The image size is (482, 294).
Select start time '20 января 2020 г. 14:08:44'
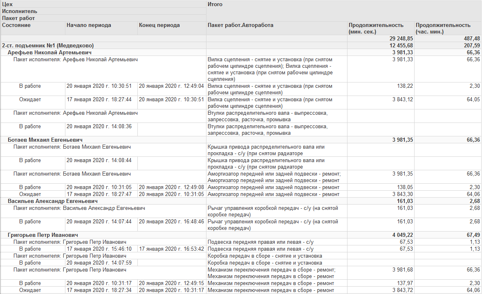99,160
